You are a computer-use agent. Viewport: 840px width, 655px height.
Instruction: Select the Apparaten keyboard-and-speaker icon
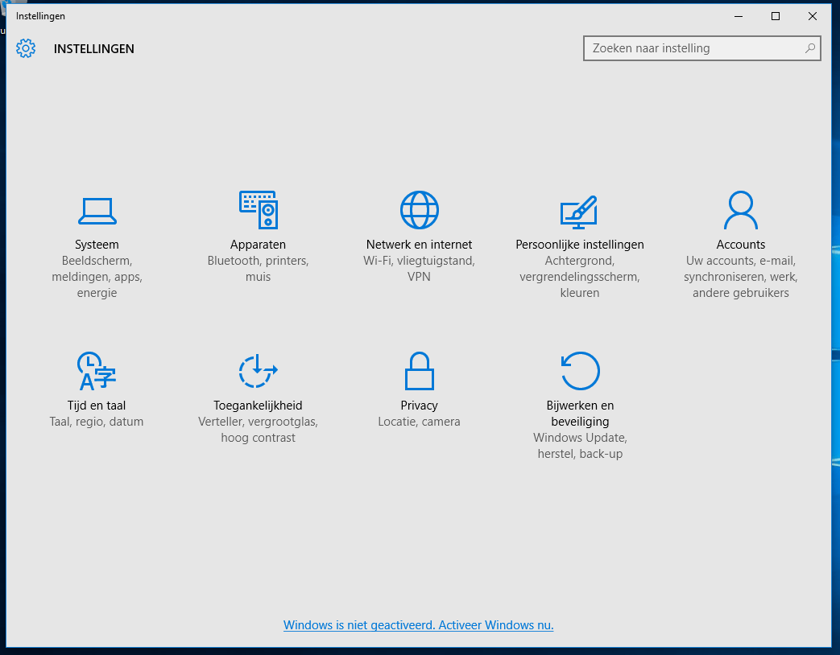[258, 210]
